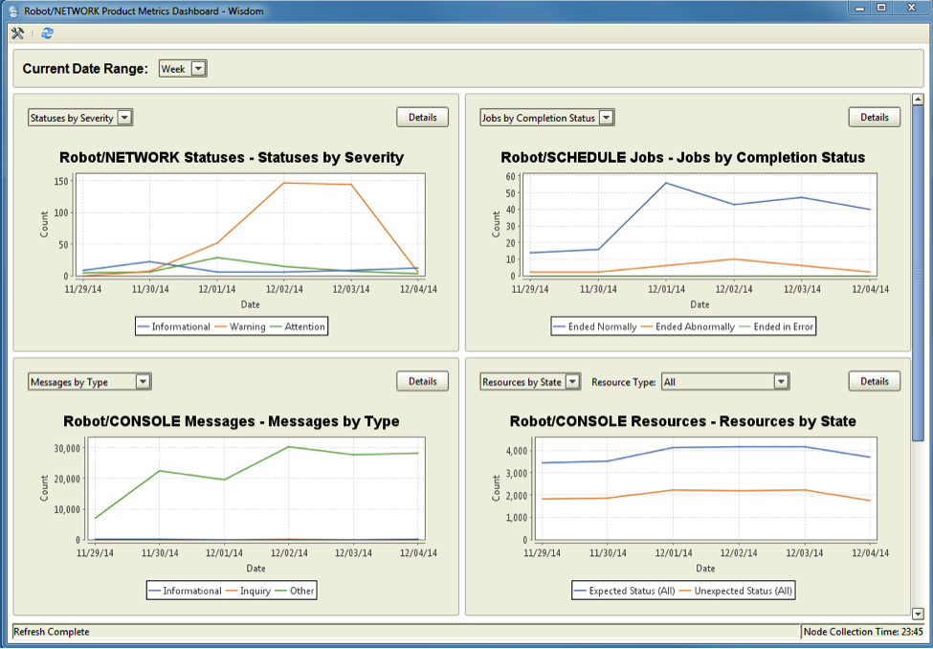Click the Ended Normally legend entry
933x649 pixels.
pos(595,326)
